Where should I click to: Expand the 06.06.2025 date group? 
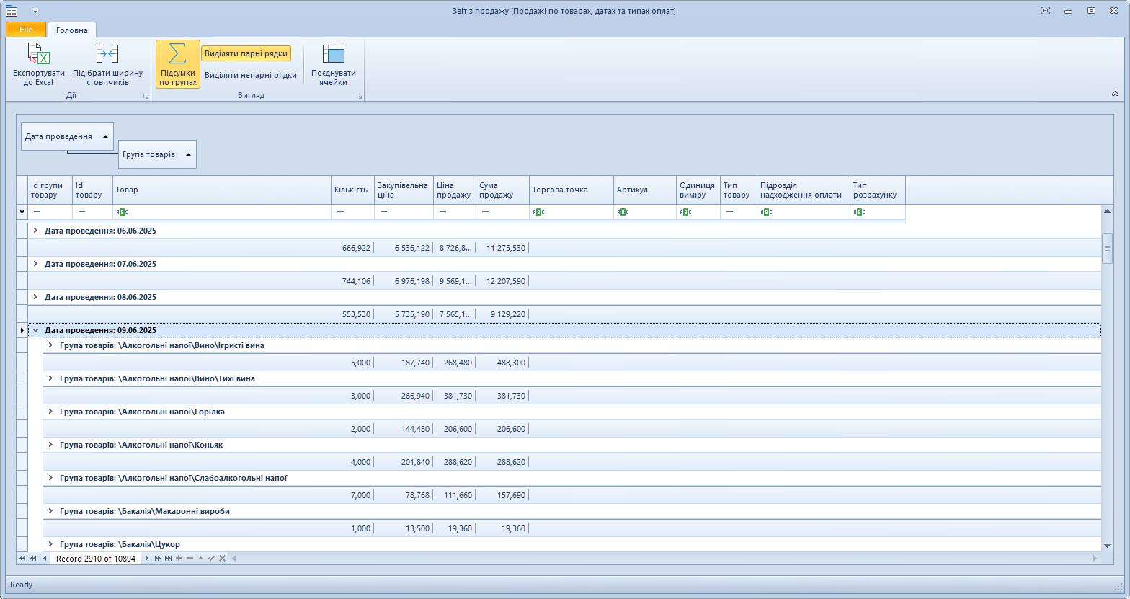[x=35, y=231]
